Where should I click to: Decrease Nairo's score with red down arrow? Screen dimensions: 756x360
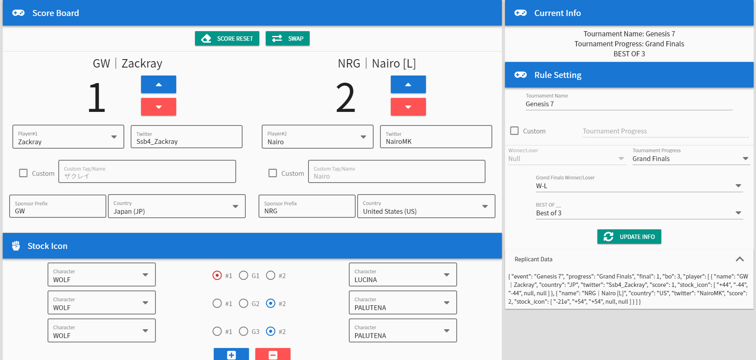[x=408, y=107]
